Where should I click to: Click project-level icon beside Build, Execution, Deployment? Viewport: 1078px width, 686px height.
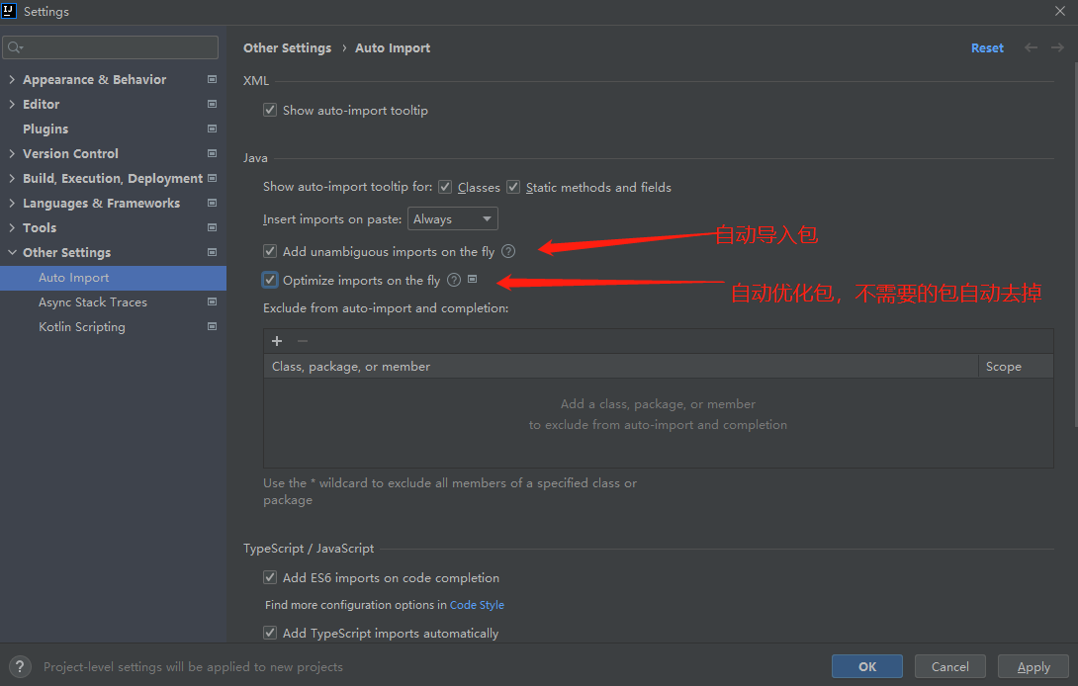(x=212, y=179)
